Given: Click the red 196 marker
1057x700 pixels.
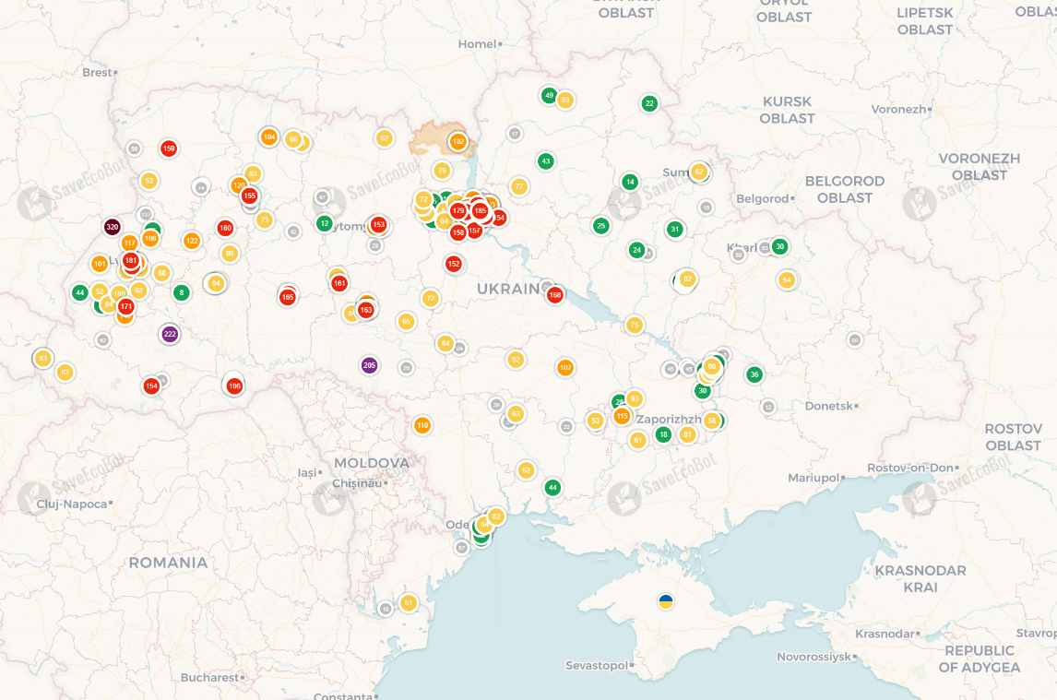Looking at the screenshot, I should pyautogui.click(x=234, y=386).
